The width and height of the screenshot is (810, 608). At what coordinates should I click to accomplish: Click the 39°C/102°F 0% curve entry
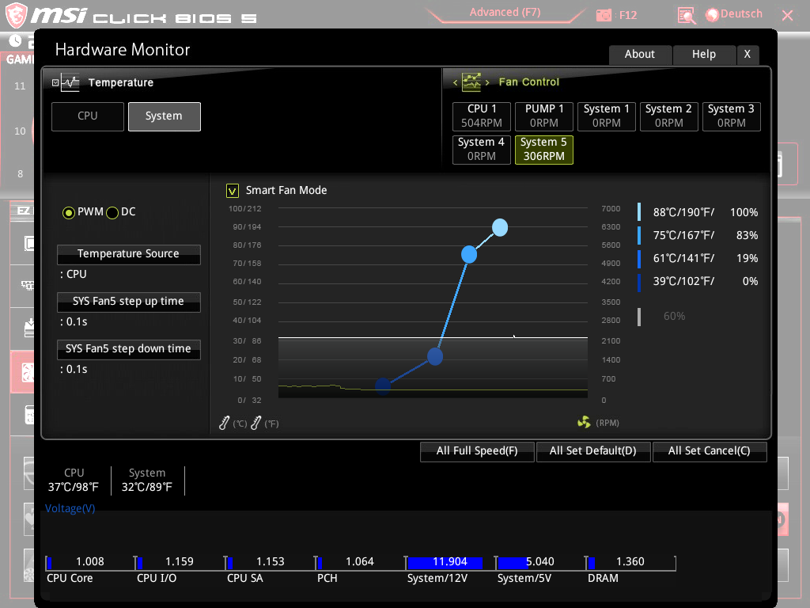[x=698, y=281]
